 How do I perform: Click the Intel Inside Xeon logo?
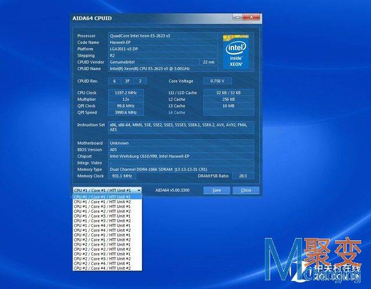236,52
